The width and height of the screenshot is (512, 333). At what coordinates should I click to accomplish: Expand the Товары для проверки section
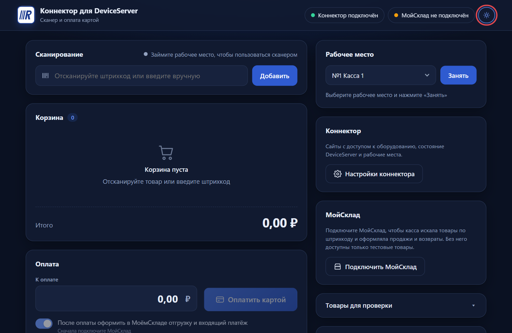point(401,306)
